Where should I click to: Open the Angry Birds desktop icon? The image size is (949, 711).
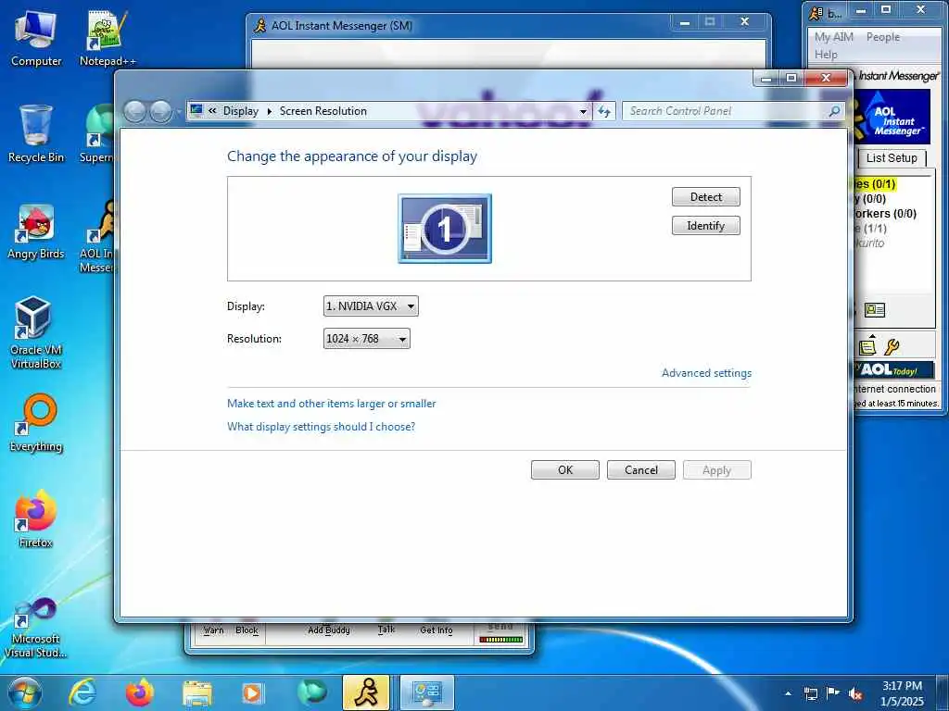[36, 231]
